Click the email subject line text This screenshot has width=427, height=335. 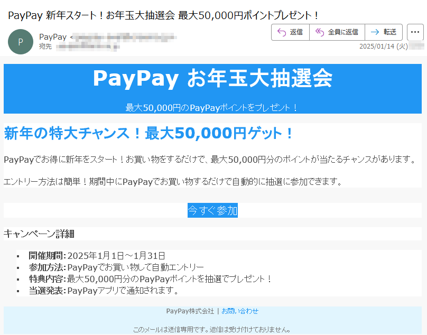163,15
